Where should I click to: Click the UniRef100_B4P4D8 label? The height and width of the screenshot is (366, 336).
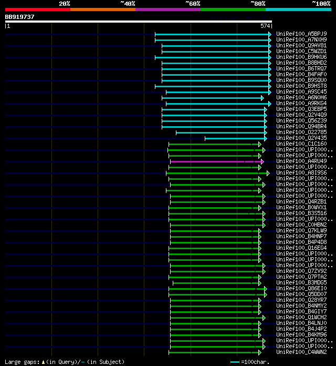[x=301, y=242]
